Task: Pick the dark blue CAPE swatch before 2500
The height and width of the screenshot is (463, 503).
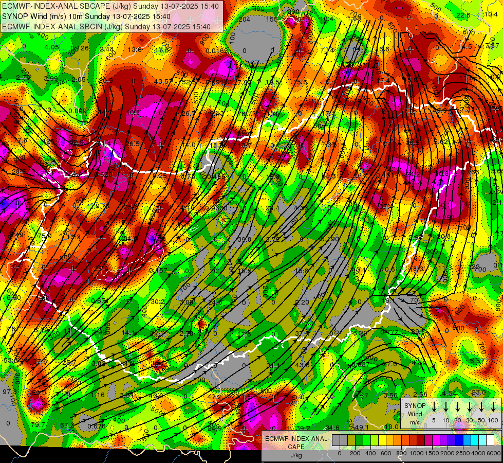Action: (x=460, y=440)
